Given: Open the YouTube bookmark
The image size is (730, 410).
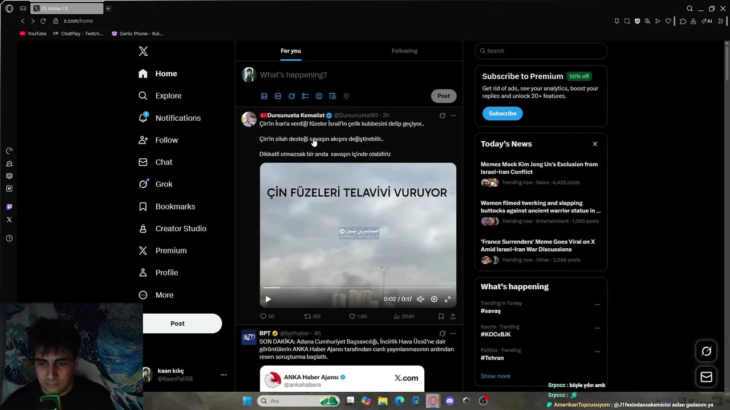Looking at the screenshot, I should [x=33, y=34].
